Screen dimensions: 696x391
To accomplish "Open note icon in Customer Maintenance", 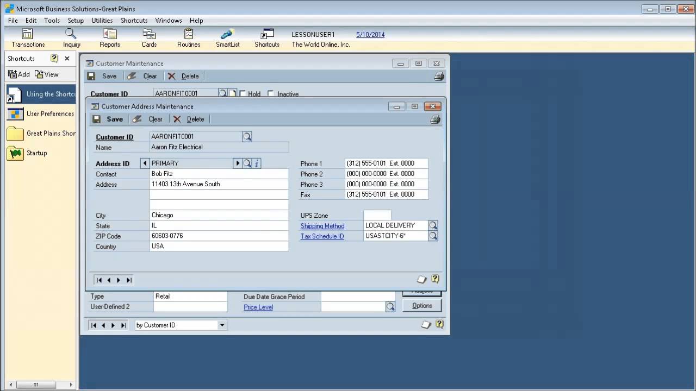I will coord(426,324).
